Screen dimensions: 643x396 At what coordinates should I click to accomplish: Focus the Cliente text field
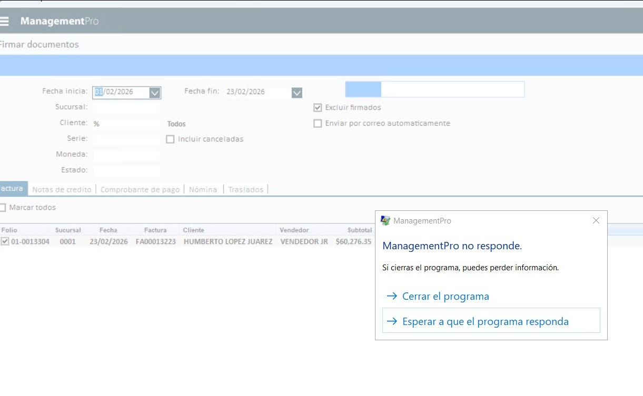coord(126,124)
